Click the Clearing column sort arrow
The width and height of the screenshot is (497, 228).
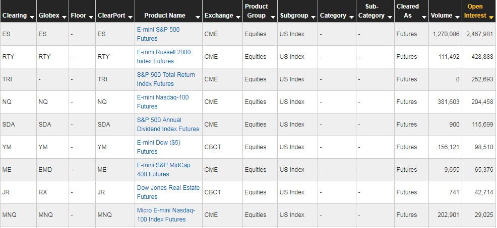[32, 17]
